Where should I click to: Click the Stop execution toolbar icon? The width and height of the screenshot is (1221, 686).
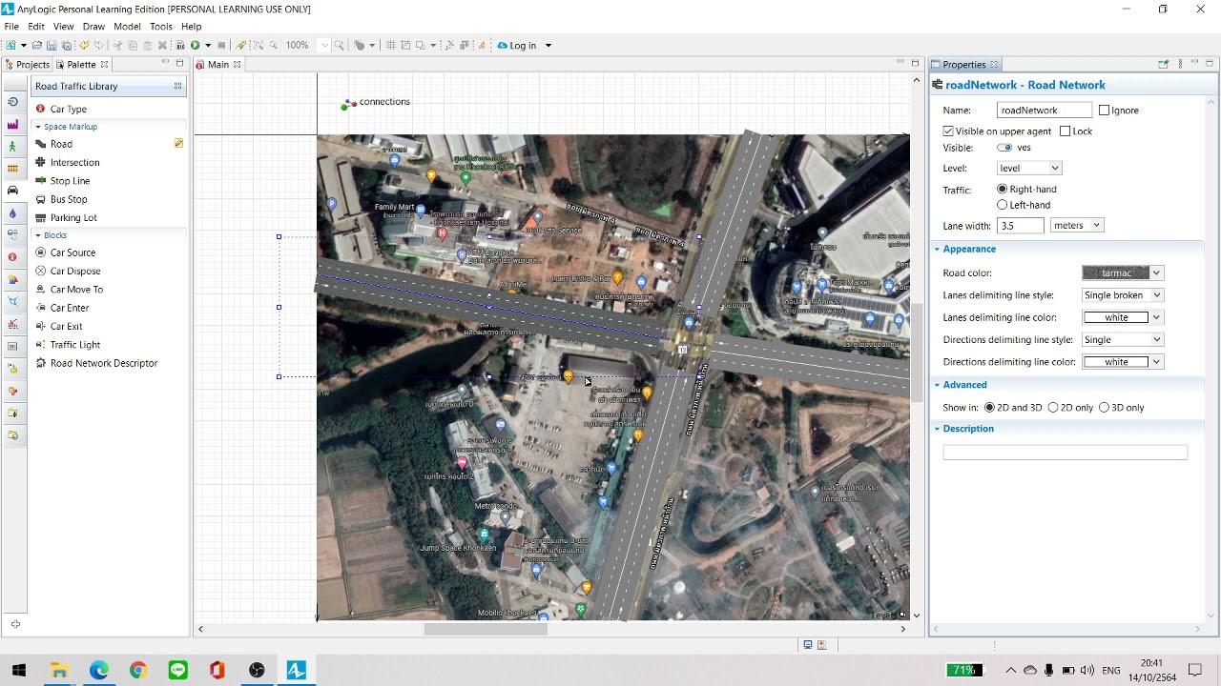pyautogui.click(x=221, y=45)
